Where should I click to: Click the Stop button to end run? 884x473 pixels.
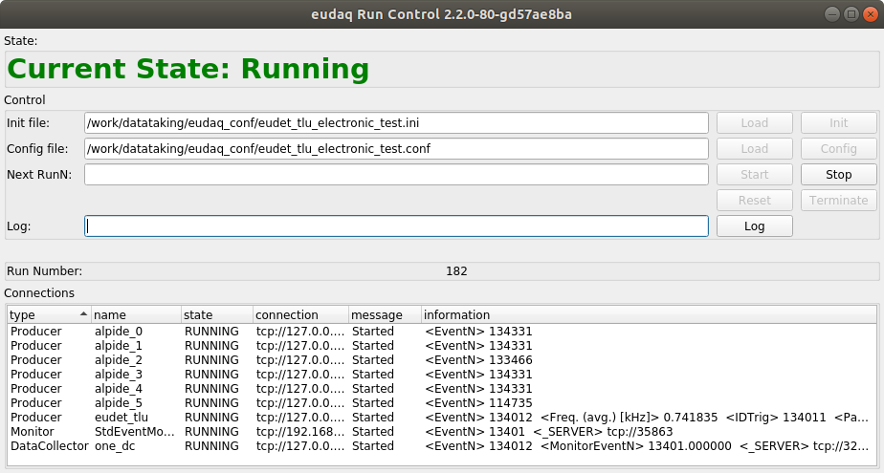click(x=838, y=175)
